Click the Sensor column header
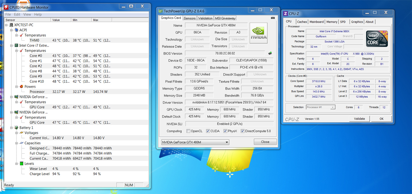412x194 pixels. 28,20
